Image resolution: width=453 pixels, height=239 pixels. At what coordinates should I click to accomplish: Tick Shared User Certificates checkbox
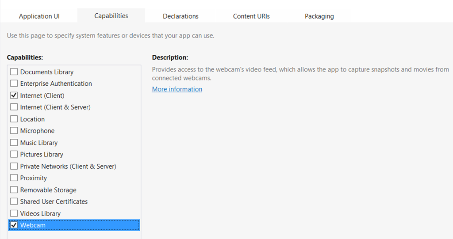(x=14, y=201)
